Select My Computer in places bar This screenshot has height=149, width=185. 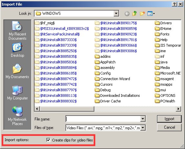pyautogui.click(x=17, y=93)
